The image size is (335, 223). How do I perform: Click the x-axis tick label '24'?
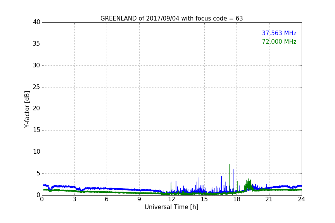click(x=301, y=199)
